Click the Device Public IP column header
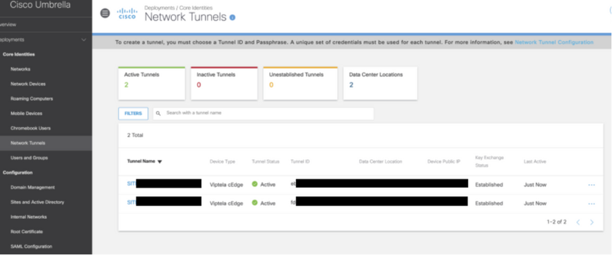This screenshot has height=255, width=612. coord(444,162)
